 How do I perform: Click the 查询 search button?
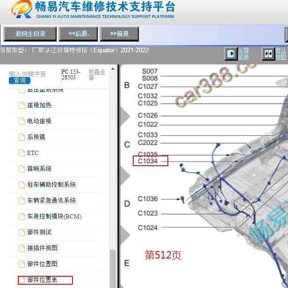pyautogui.click(x=20, y=80)
